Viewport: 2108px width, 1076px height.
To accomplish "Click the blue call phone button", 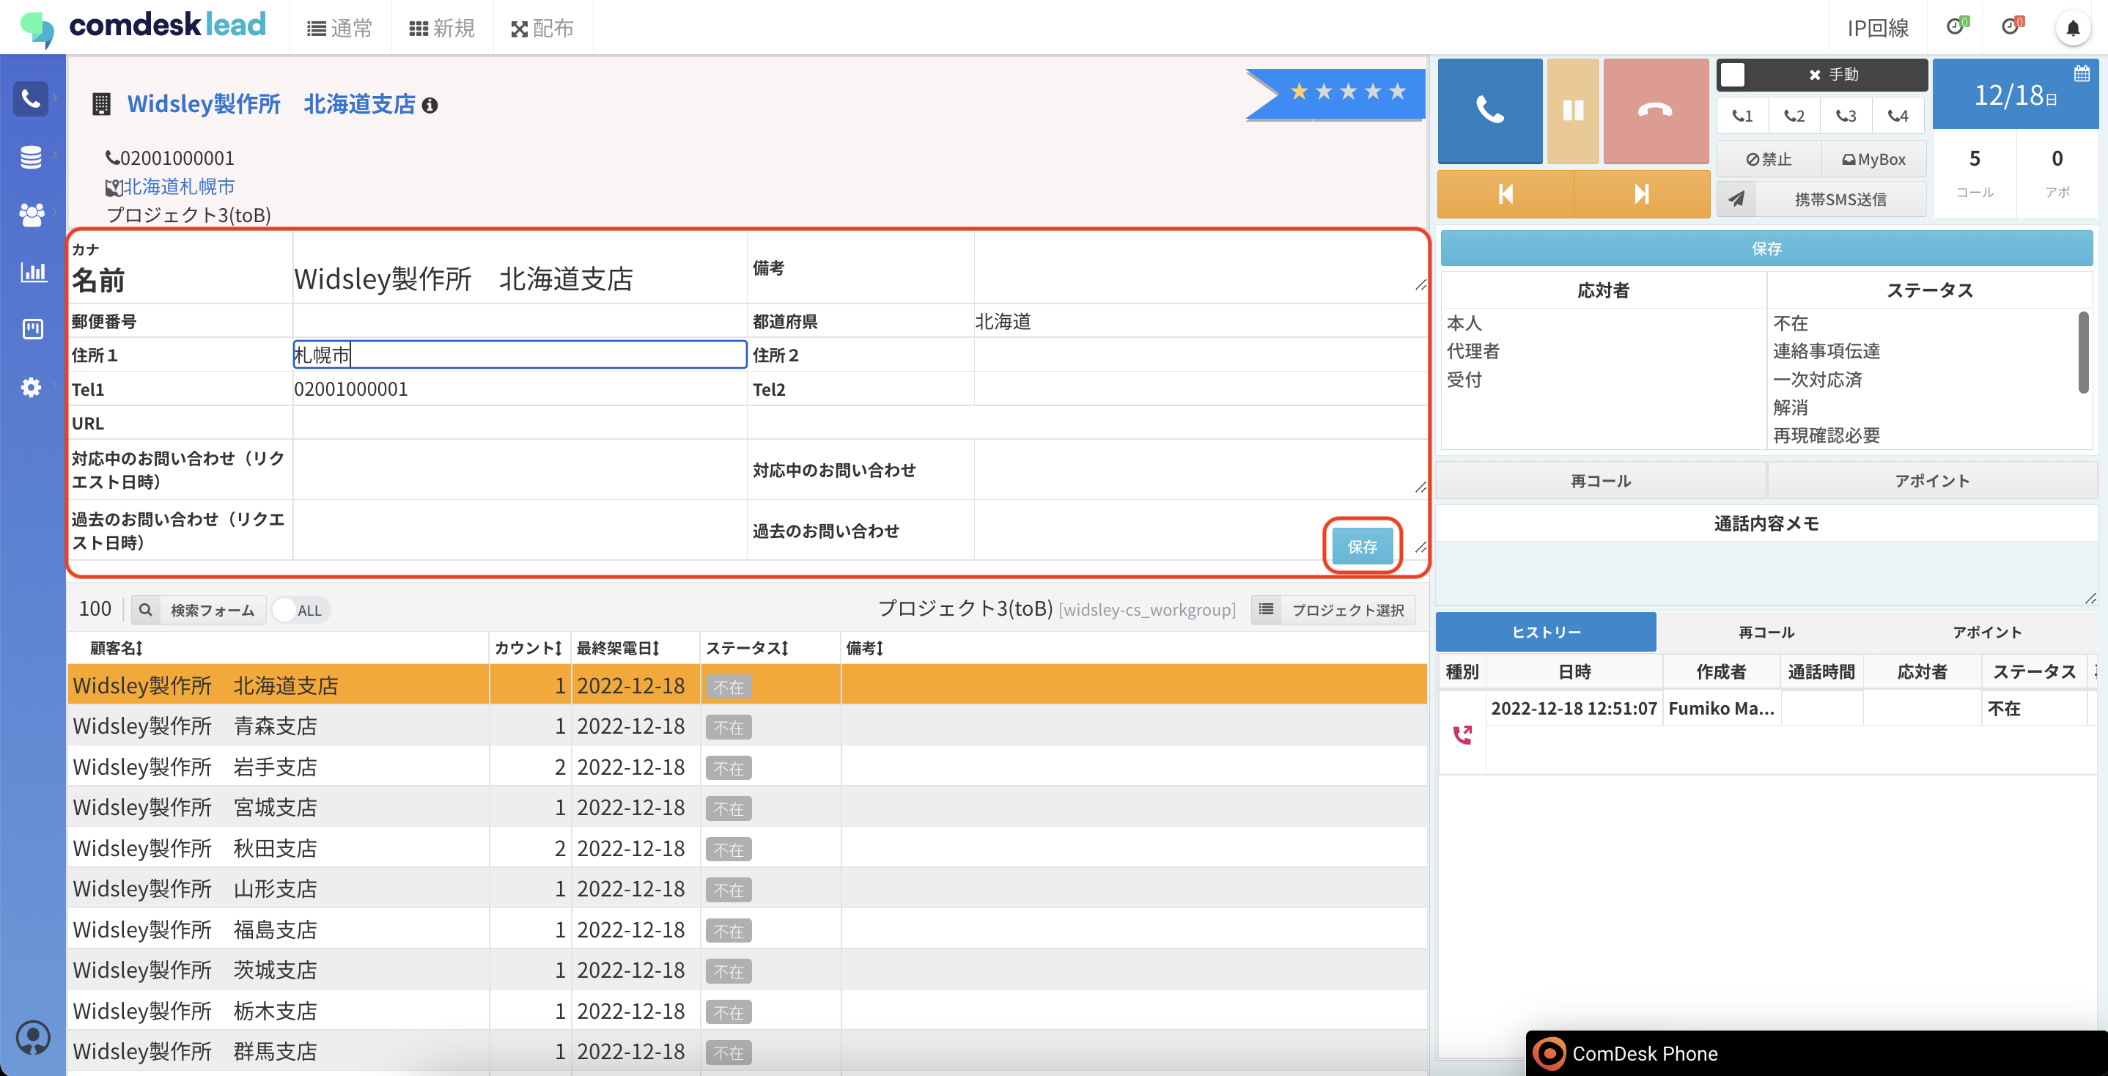I will pyautogui.click(x=1489, y=111).
